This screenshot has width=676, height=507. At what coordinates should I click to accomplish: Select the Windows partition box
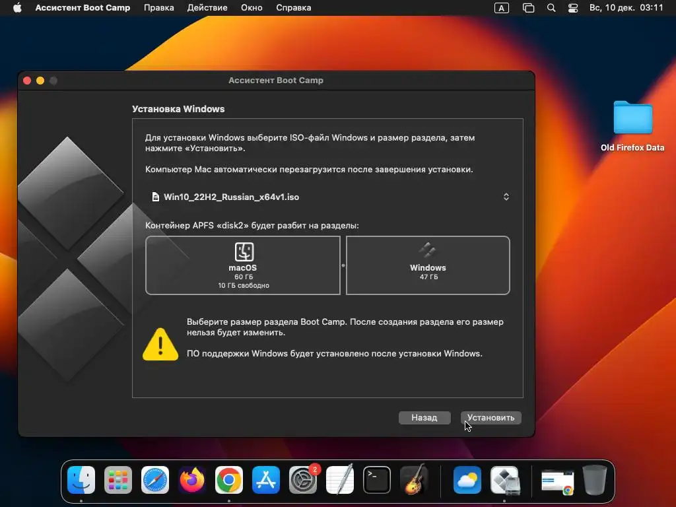pyautogui.click(x=428, y=265)
